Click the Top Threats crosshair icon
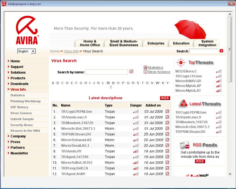 [x=181, y=62]
